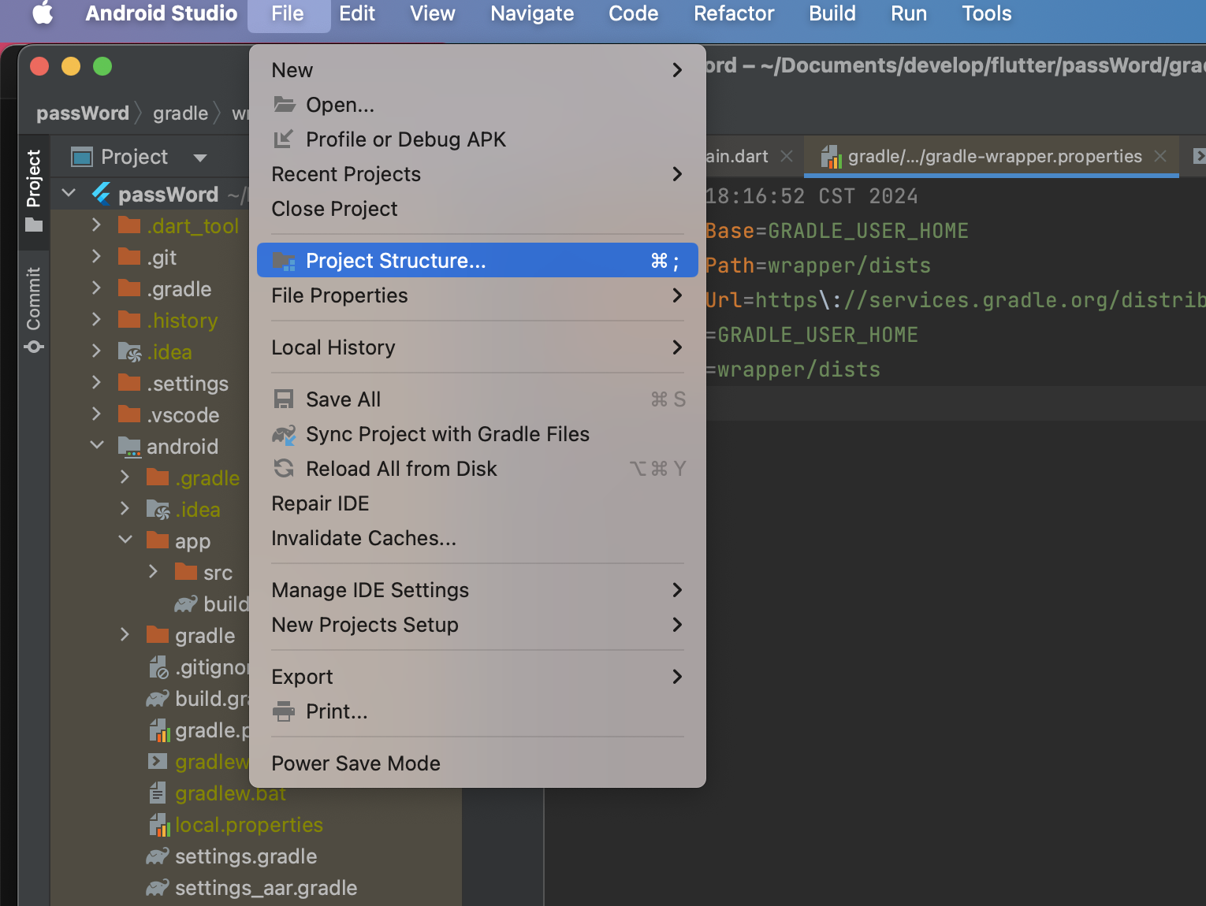Open the Run menu
Image resolution: width=1206 pixels, height=906 pixels.
(x=908, y=13)
